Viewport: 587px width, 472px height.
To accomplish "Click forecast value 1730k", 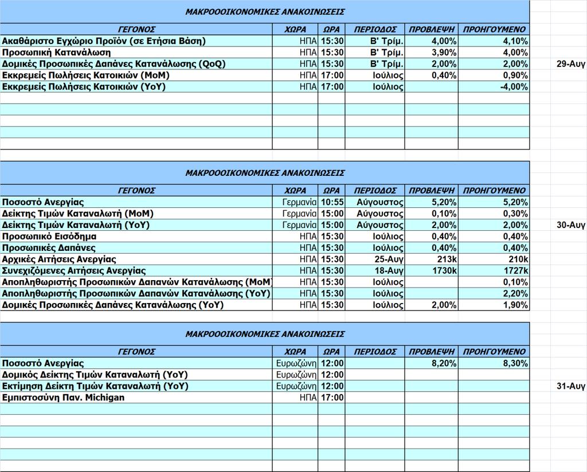I will (431, 270).
